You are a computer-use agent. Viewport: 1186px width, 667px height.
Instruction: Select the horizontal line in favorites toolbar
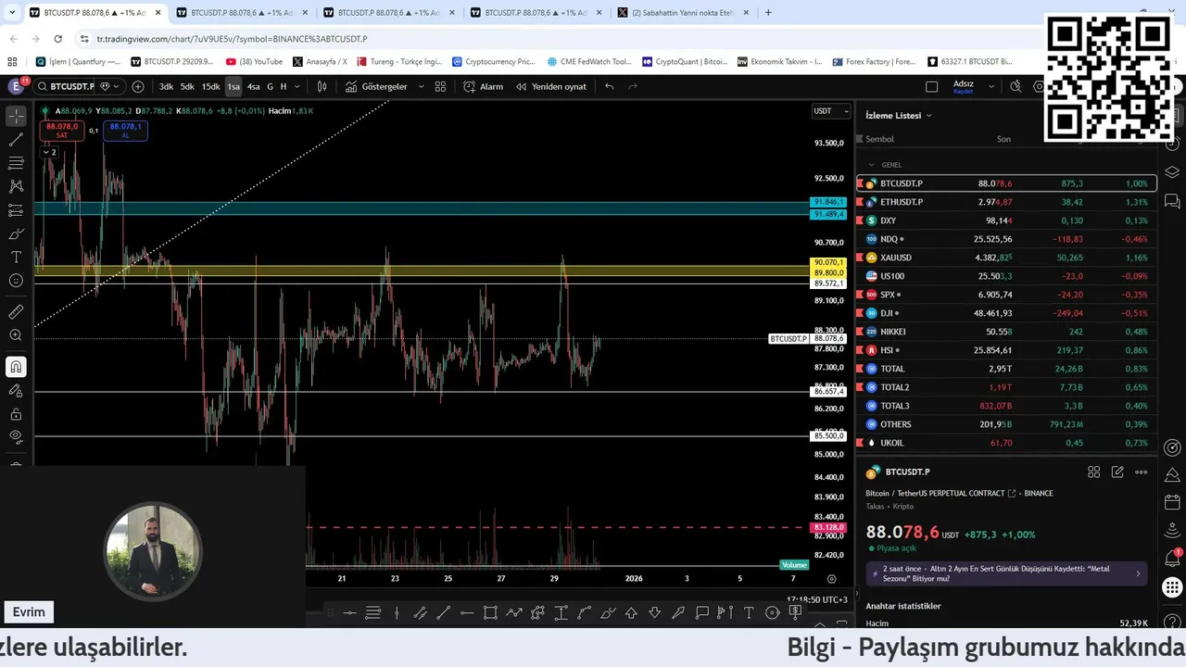[x=349, y=612]
